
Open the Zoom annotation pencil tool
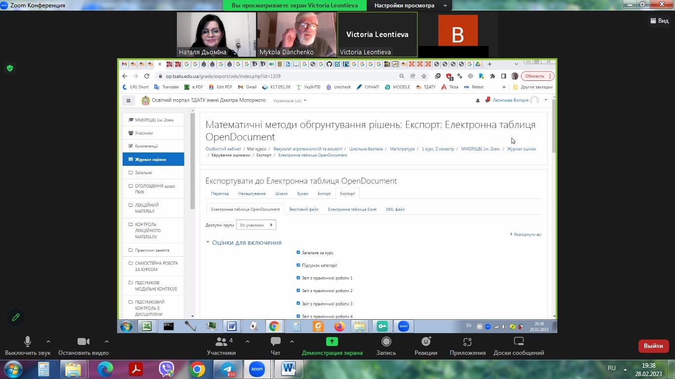[x=16, y=317]
